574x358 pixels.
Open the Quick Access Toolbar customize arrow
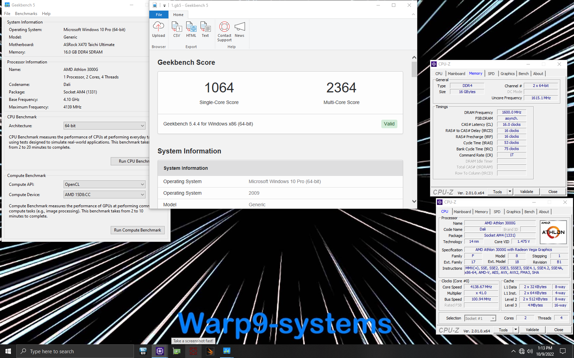pos(164,5)
